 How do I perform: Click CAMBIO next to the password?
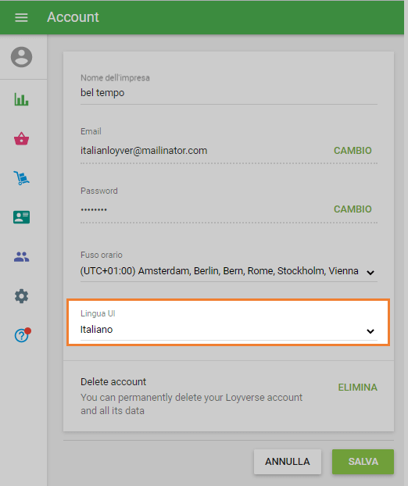tap(353, 209)
